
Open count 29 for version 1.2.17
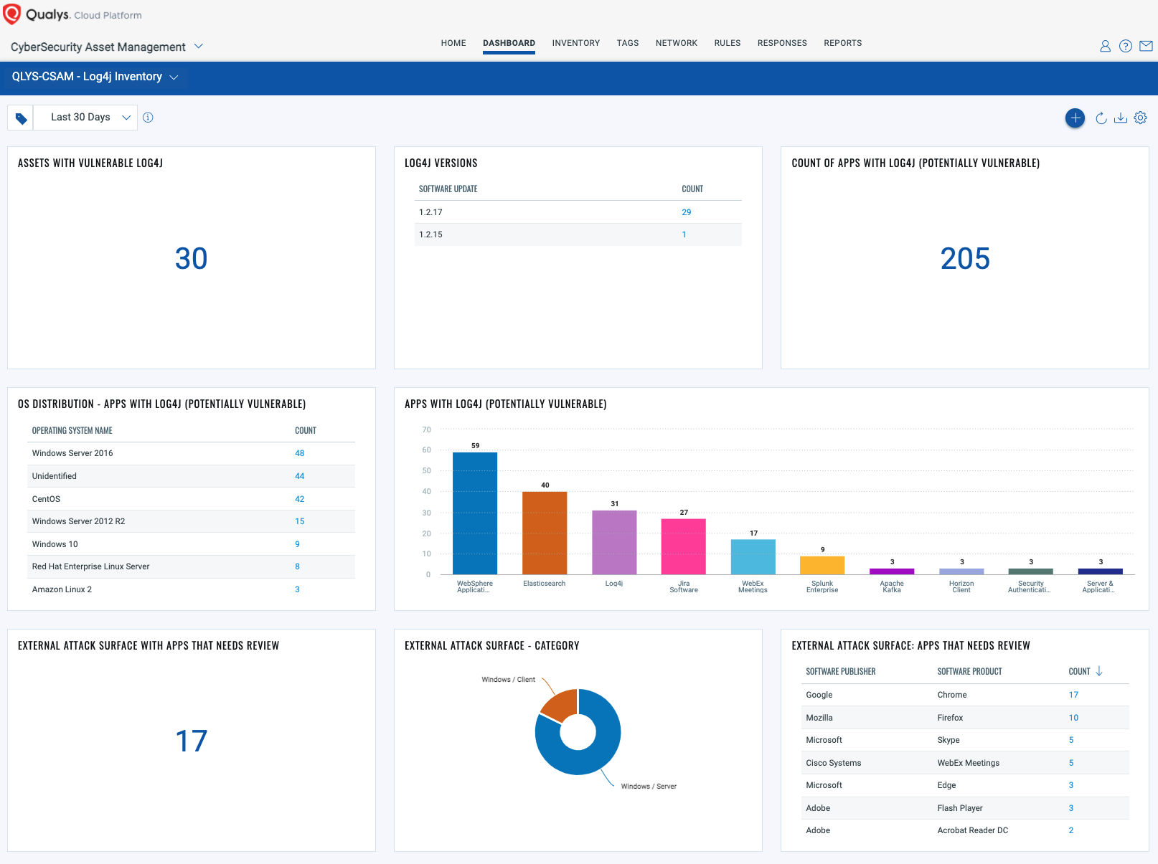pos(686,212)
